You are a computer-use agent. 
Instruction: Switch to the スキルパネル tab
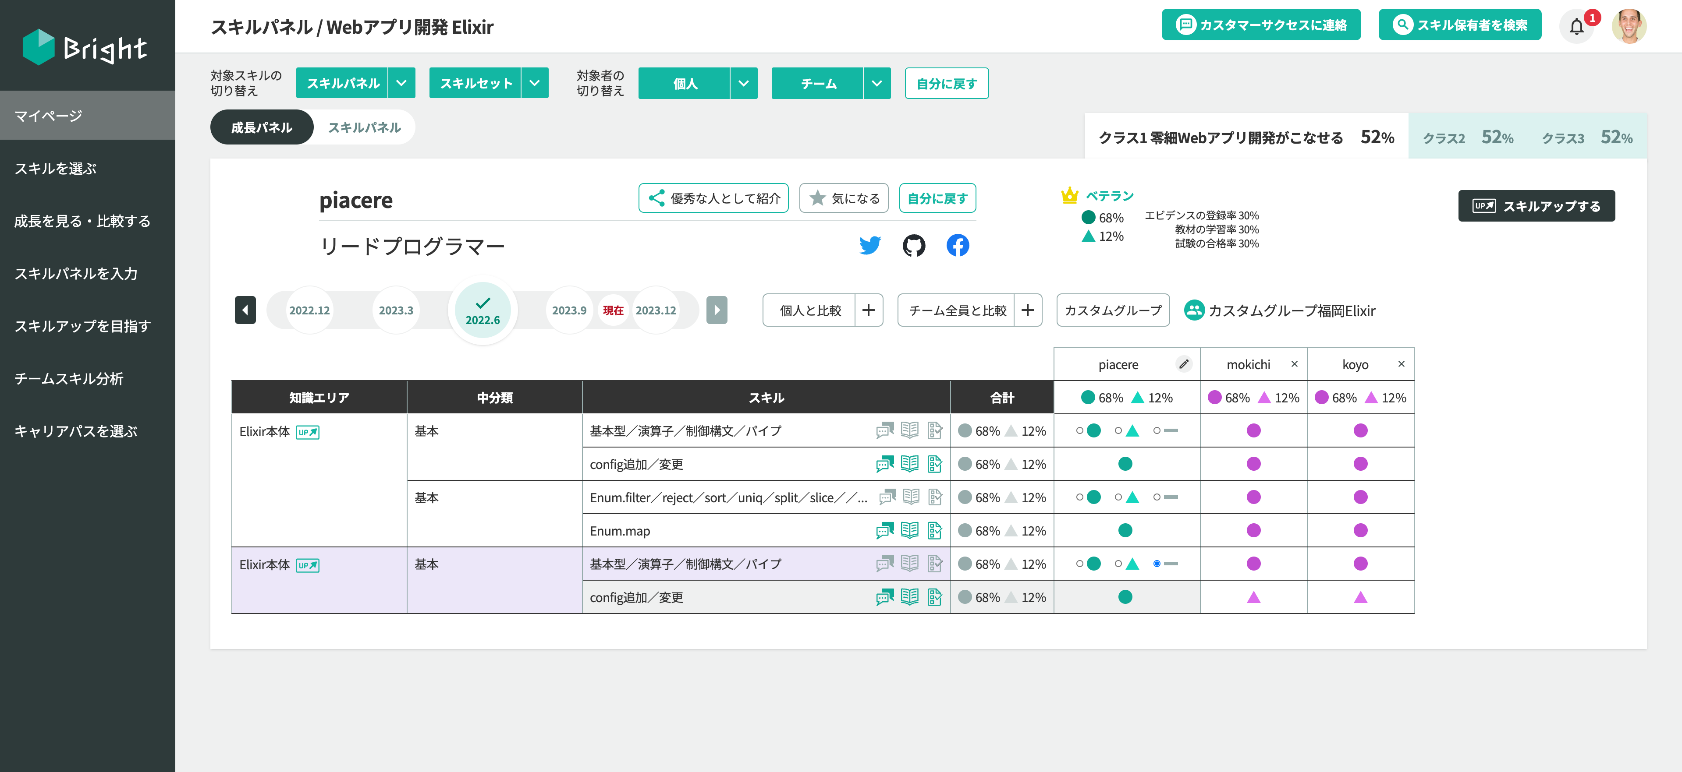point(364,127)
